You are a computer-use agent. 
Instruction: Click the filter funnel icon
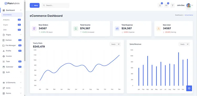point(173,6)
